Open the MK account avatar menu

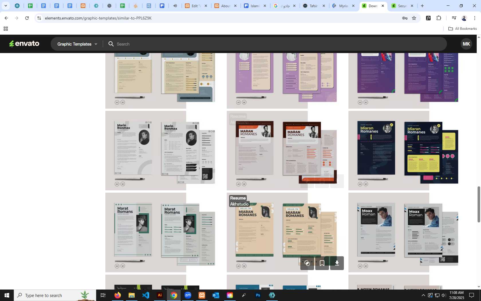click(x=466, y=44)
